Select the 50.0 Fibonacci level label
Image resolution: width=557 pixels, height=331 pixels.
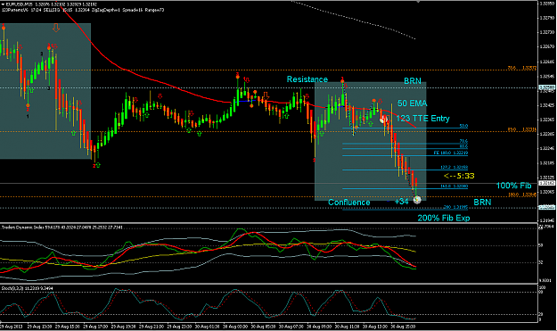[463, 126]
